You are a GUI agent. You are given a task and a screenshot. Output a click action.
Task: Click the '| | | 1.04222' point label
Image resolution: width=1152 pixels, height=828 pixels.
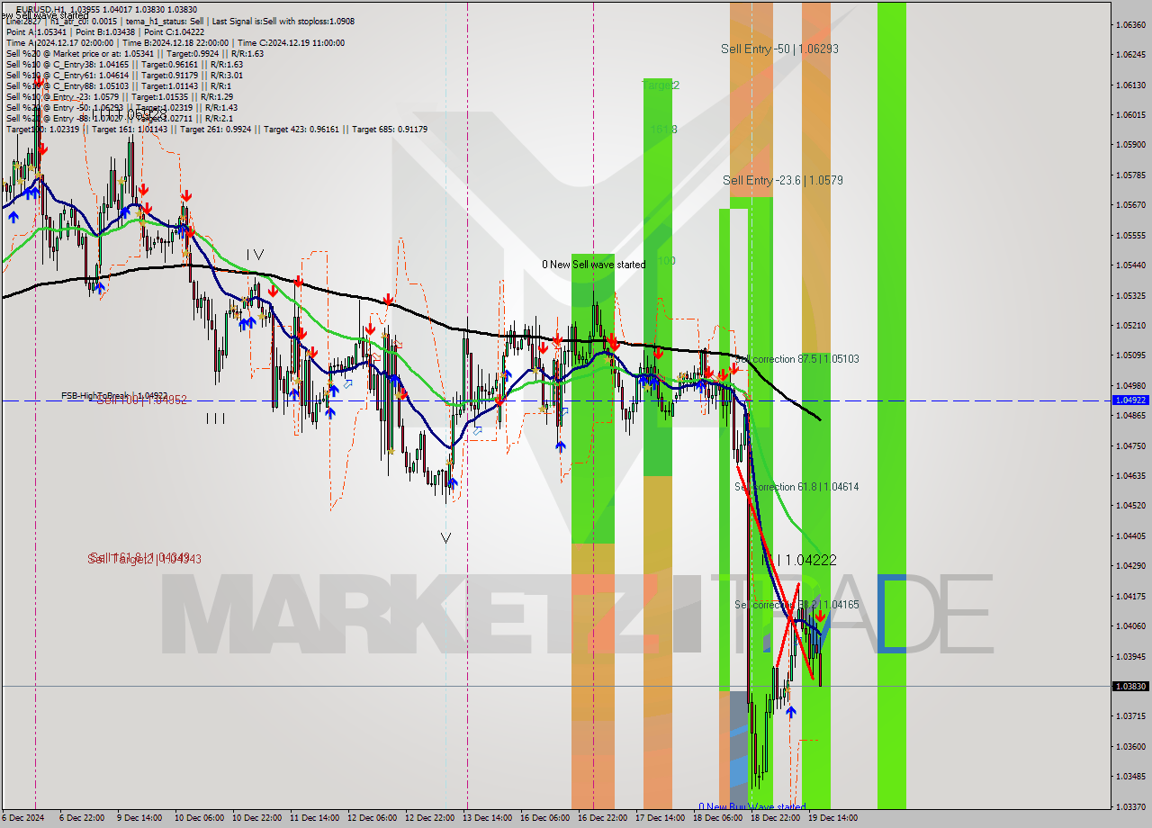pos(799,560)
